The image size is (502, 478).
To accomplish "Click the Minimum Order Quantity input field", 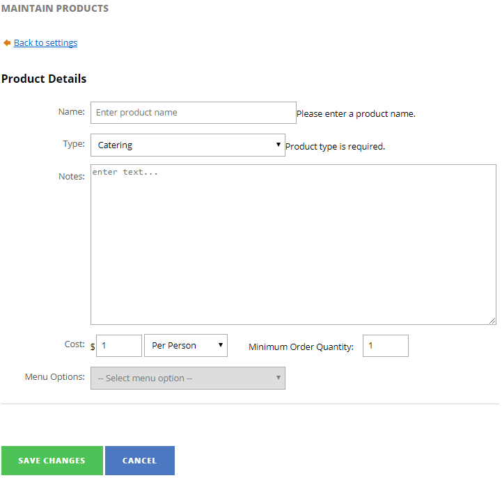I will tap(384, 346).
